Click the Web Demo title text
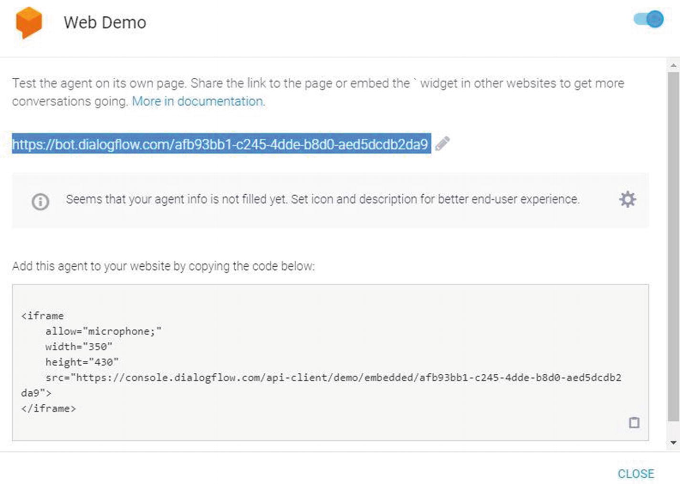Image resolution: width=680 pixels, height=484 pixels. point(105,22)
